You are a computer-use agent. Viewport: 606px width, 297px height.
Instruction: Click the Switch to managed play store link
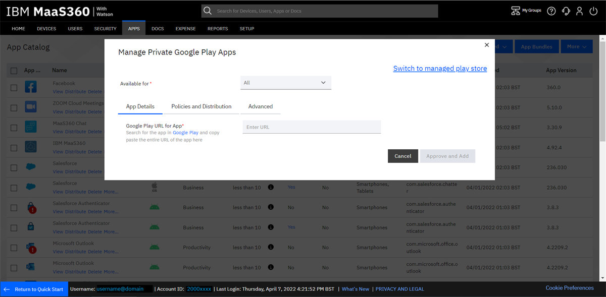point(440,68)
